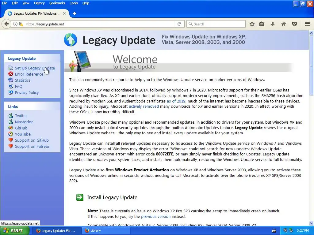Switch to Library window in taskbar
The image size is (314, 235).
click(106, 231)
